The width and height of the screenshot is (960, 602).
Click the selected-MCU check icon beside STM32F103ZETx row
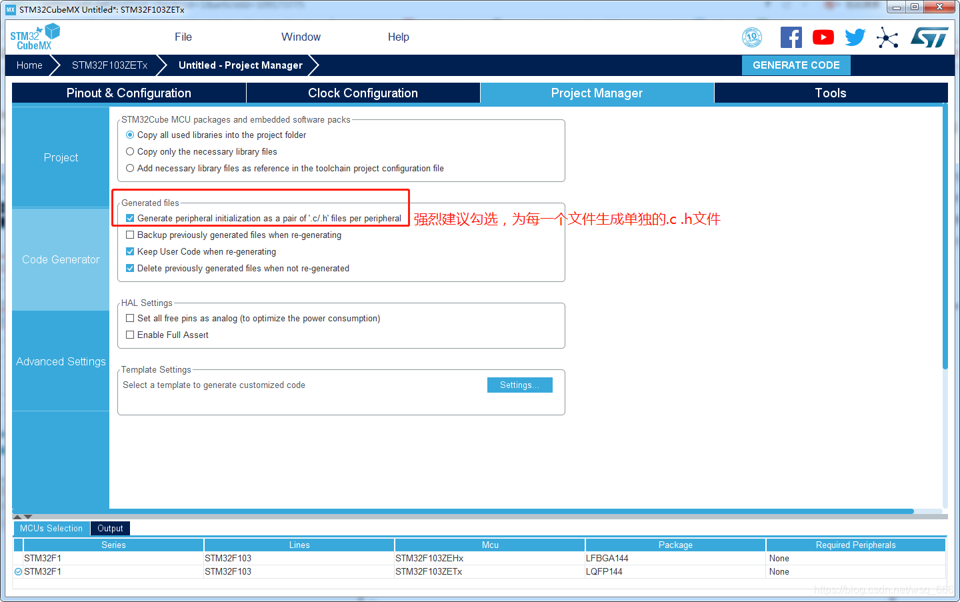coord(18,571)
